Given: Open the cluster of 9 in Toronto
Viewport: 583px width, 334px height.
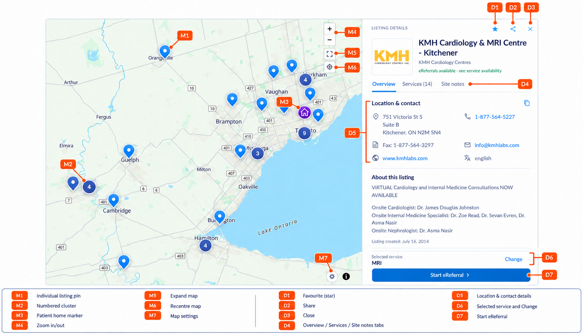Looking at the screenshot, I should 304,133.
